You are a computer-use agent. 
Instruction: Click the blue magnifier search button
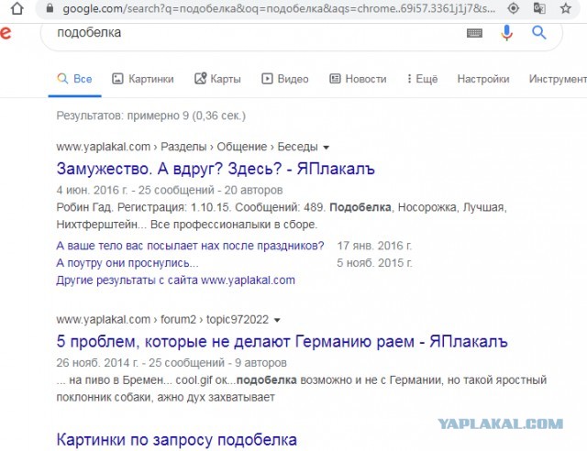(539, 33)
